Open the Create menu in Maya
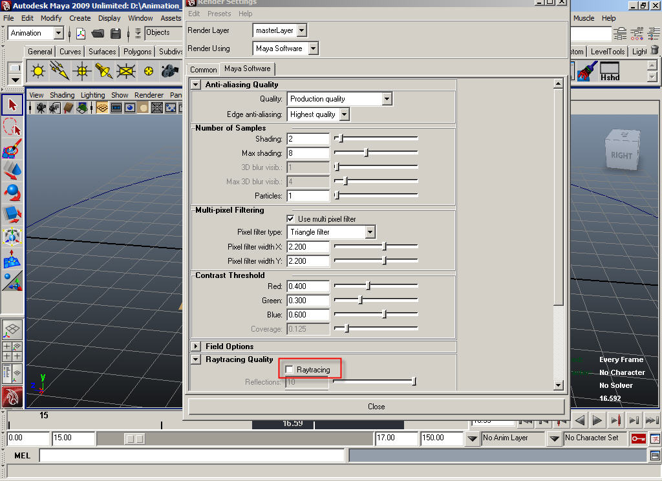Screen dimensions: 662x481 (80, 18)
